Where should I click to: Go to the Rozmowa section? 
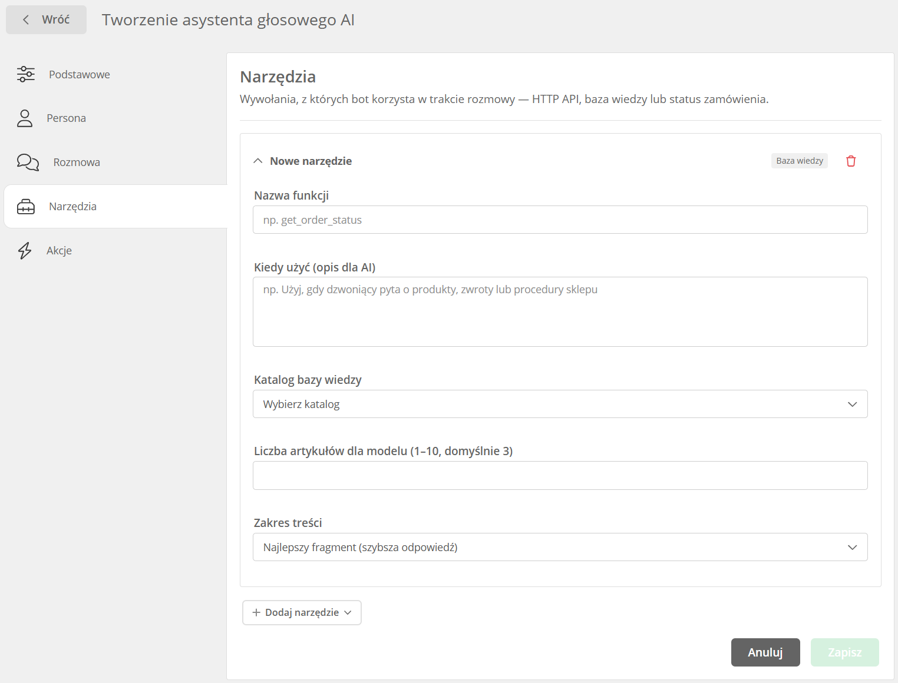coord(115,162)
